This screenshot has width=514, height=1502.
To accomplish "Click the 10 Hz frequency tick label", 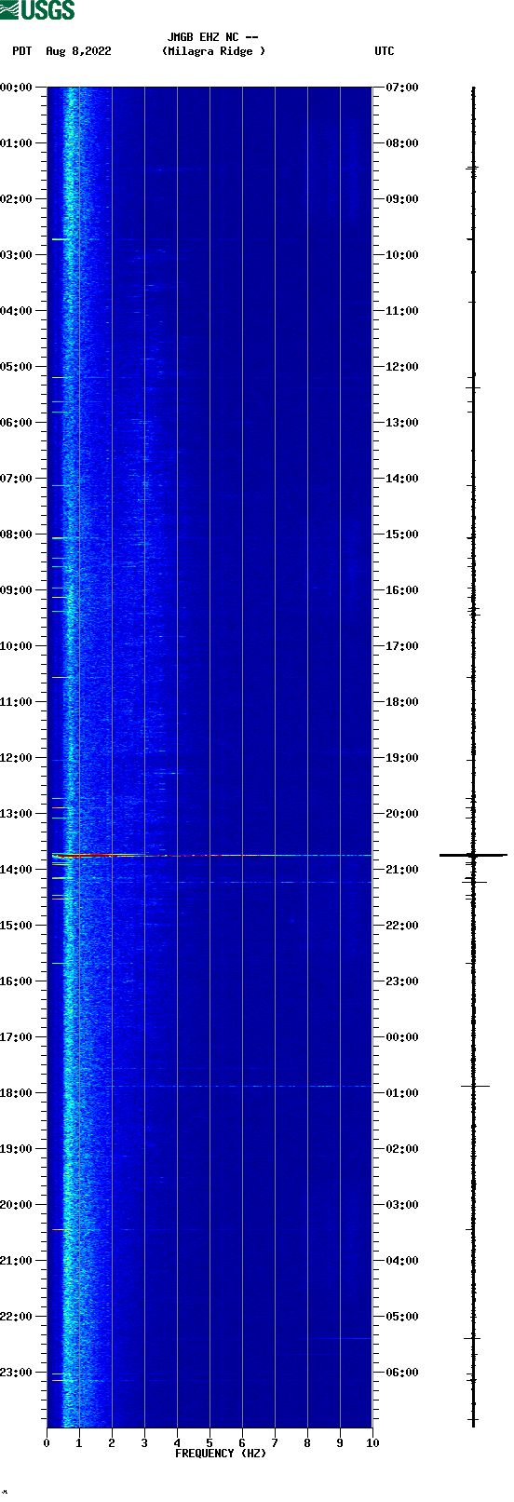I will click(x=372, y=1443).
